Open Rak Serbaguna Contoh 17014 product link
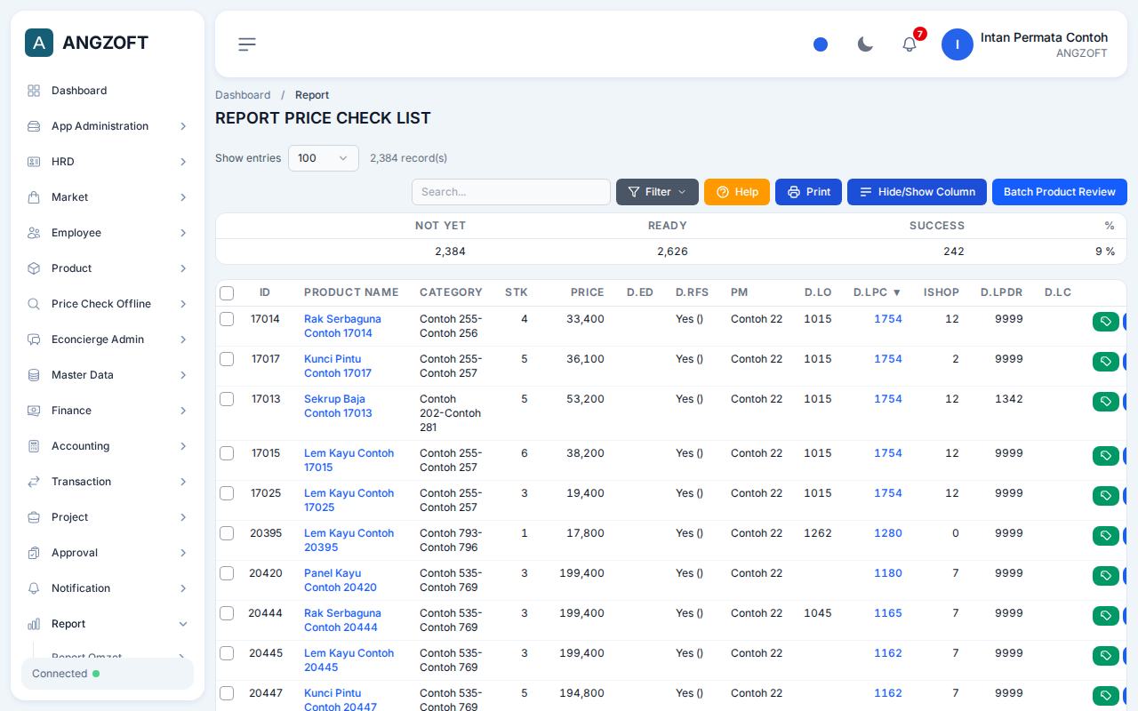The image size is (1138, 711). 342,326
